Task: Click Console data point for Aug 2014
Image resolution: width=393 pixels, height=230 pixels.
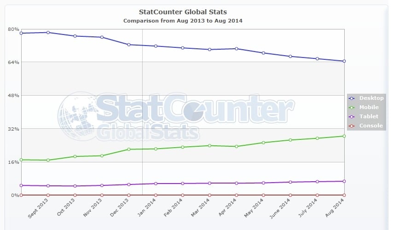Action: coord(344,195)
